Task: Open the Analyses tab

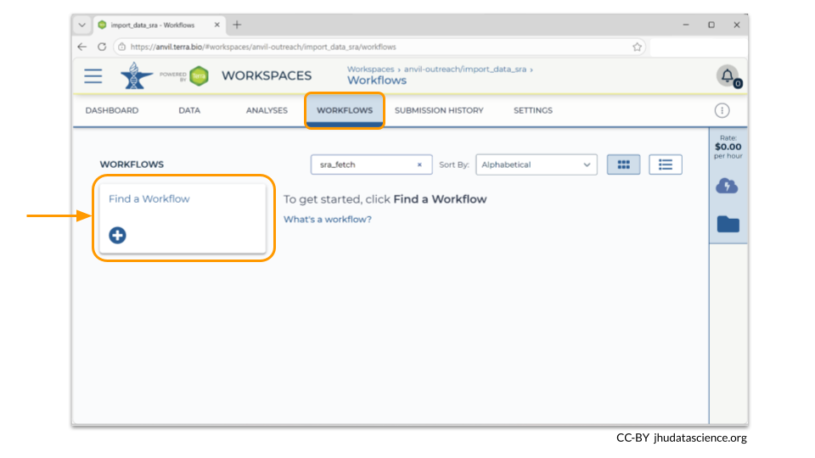Action: coord(267,110)
